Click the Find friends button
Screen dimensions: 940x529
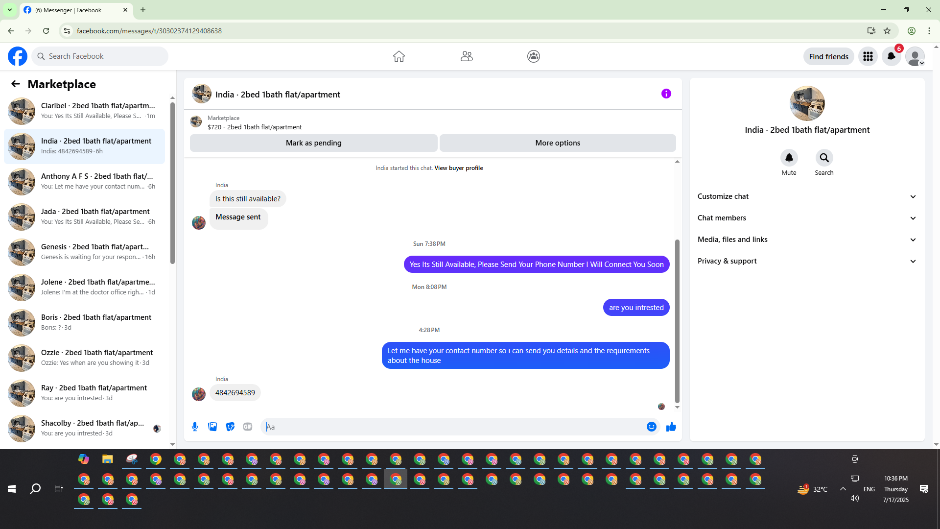829,56
